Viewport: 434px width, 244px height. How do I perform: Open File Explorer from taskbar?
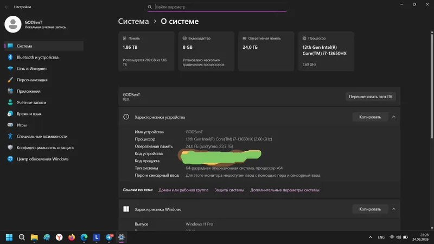34,237
